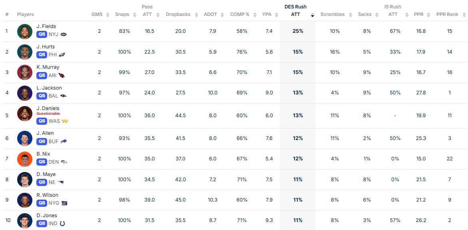Click J. Allen's headshot thumbnail
Image resolution: width=468 pixels, height=230 pixels.
[24, 138]
